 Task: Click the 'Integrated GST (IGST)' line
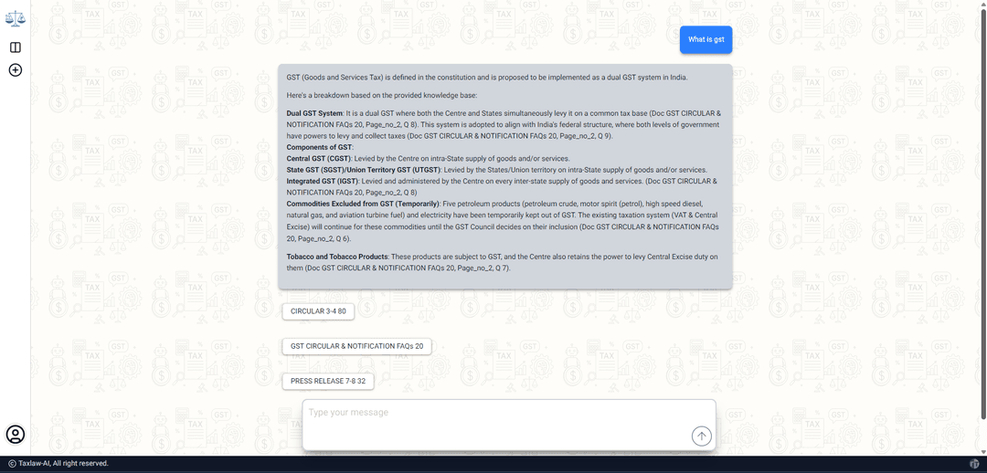pos(502,187)
